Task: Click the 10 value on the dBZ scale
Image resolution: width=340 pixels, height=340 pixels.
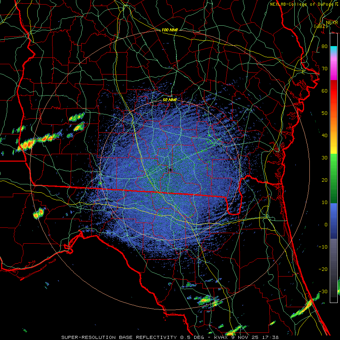Action: (x=325, y=202)
